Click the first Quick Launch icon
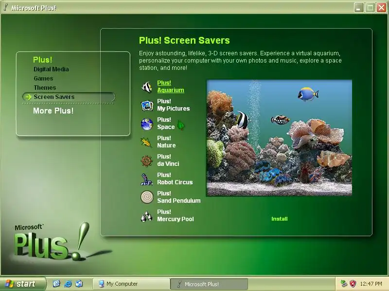 [x=56, y=284]
